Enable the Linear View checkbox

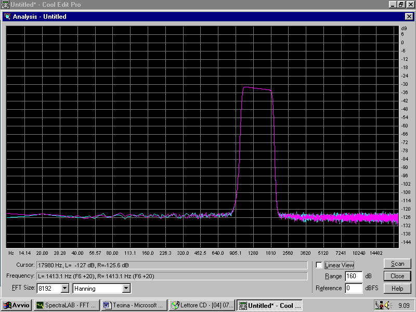click(319, 265)
